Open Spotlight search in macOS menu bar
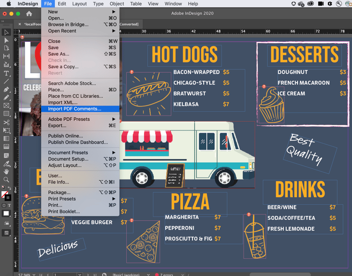352x276 pixels. [x=339, y=4]
